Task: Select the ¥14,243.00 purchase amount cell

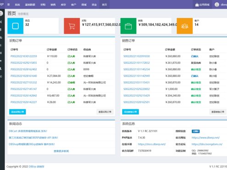Action: [54, 83]
